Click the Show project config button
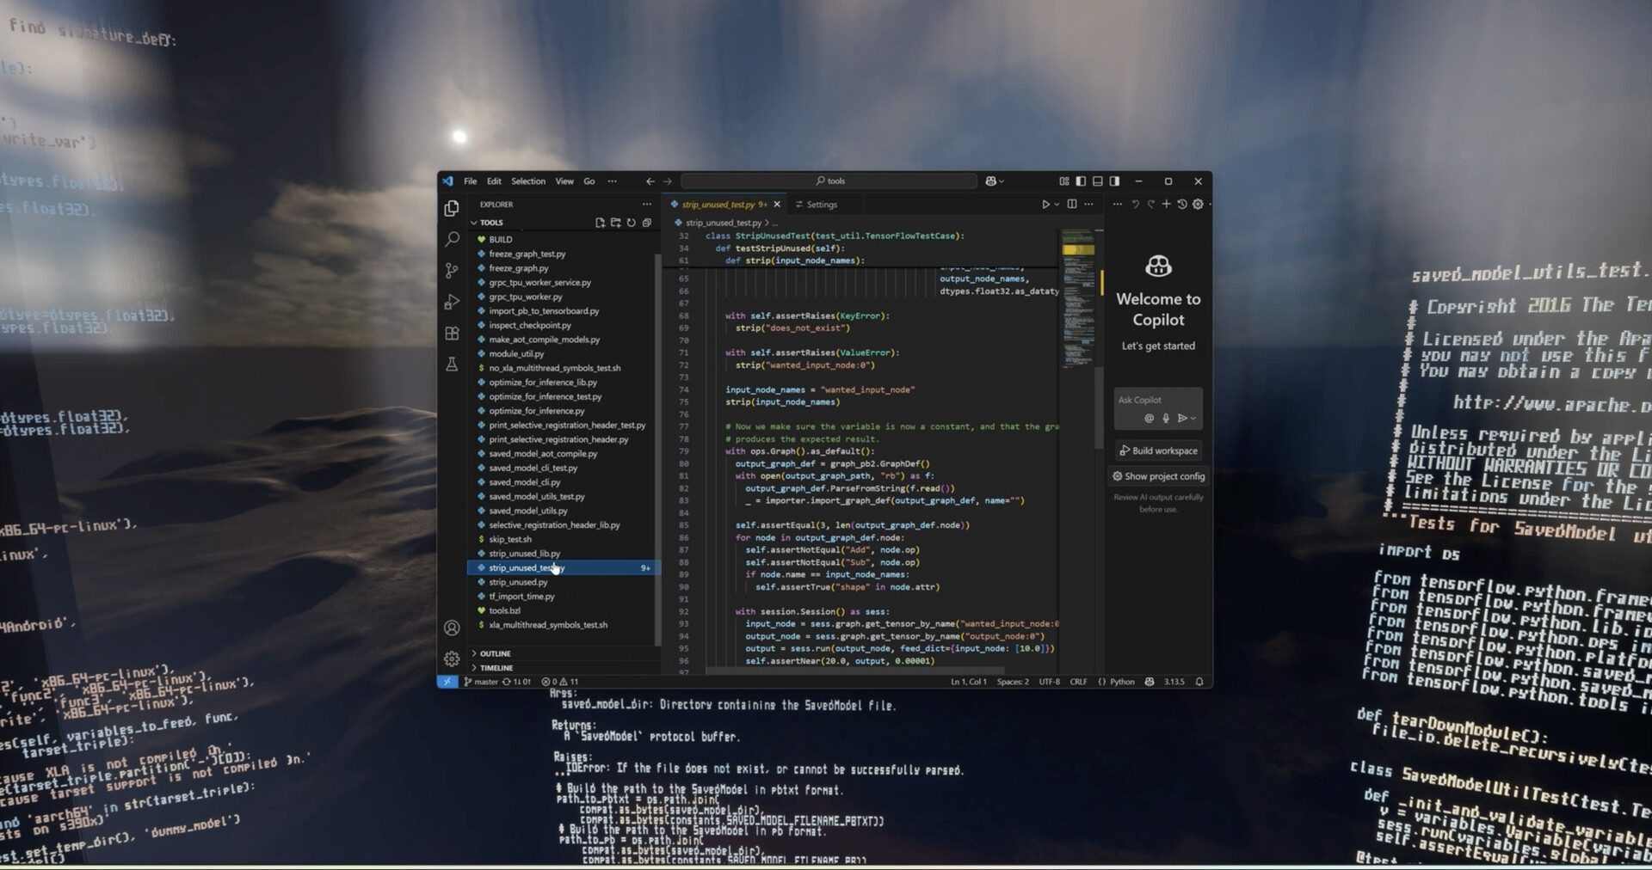The width and height of the screenshot is (1652, 870). (1158, 476)
